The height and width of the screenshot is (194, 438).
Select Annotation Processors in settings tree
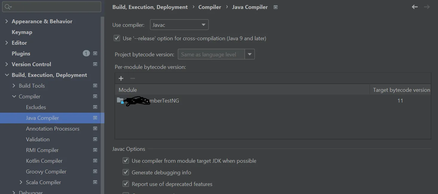[x=53, y=129]
